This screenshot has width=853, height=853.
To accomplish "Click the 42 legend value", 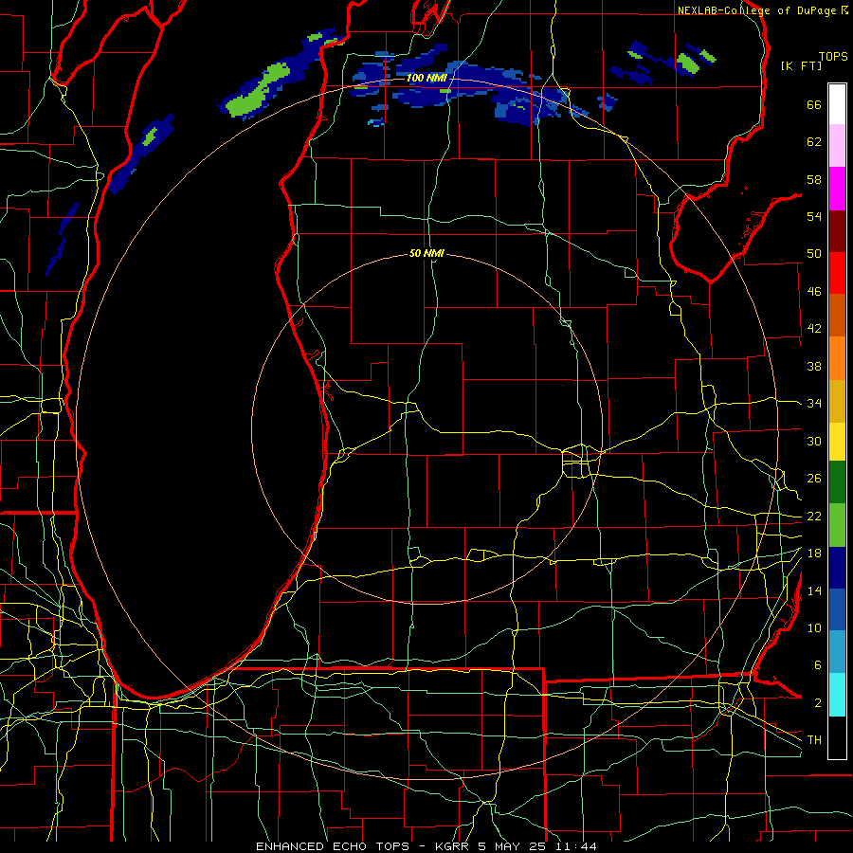I will point(814,329).
